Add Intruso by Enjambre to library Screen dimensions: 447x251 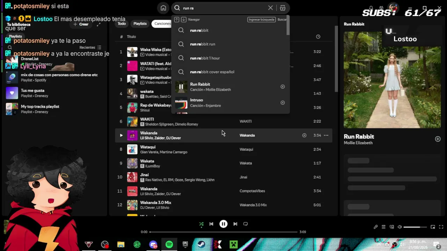[x=283, y=103]
